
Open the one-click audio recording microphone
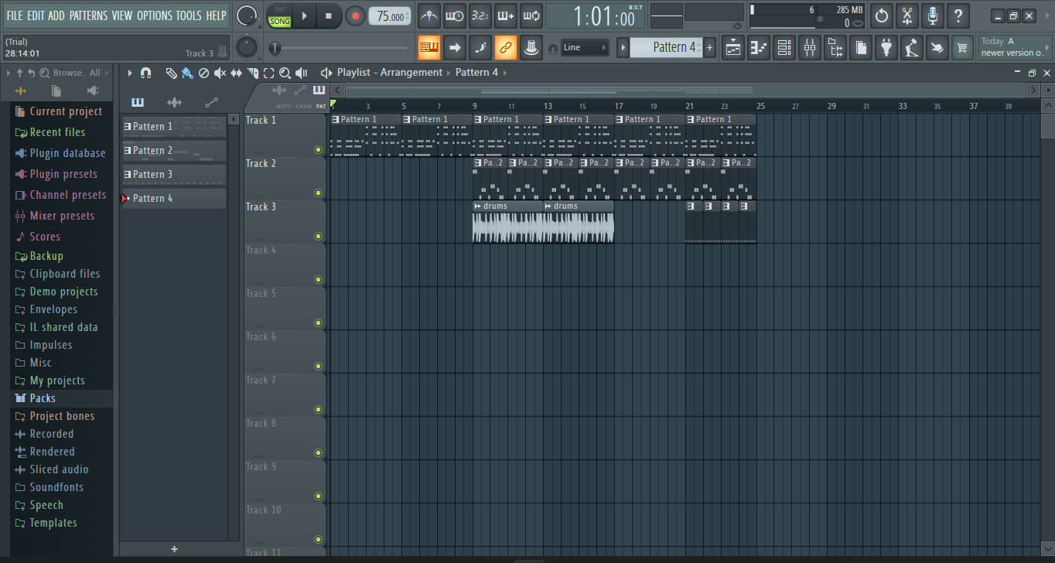pos(933,15)
